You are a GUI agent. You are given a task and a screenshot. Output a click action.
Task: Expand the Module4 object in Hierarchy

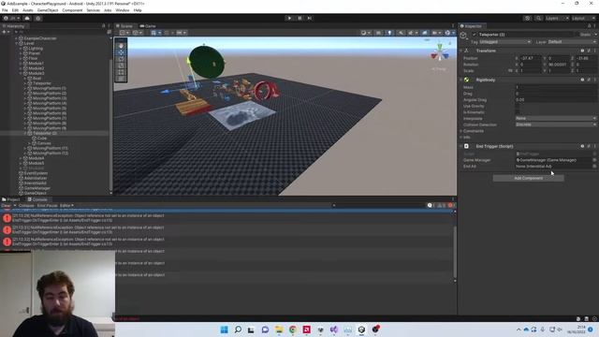[x=21, y=158]
